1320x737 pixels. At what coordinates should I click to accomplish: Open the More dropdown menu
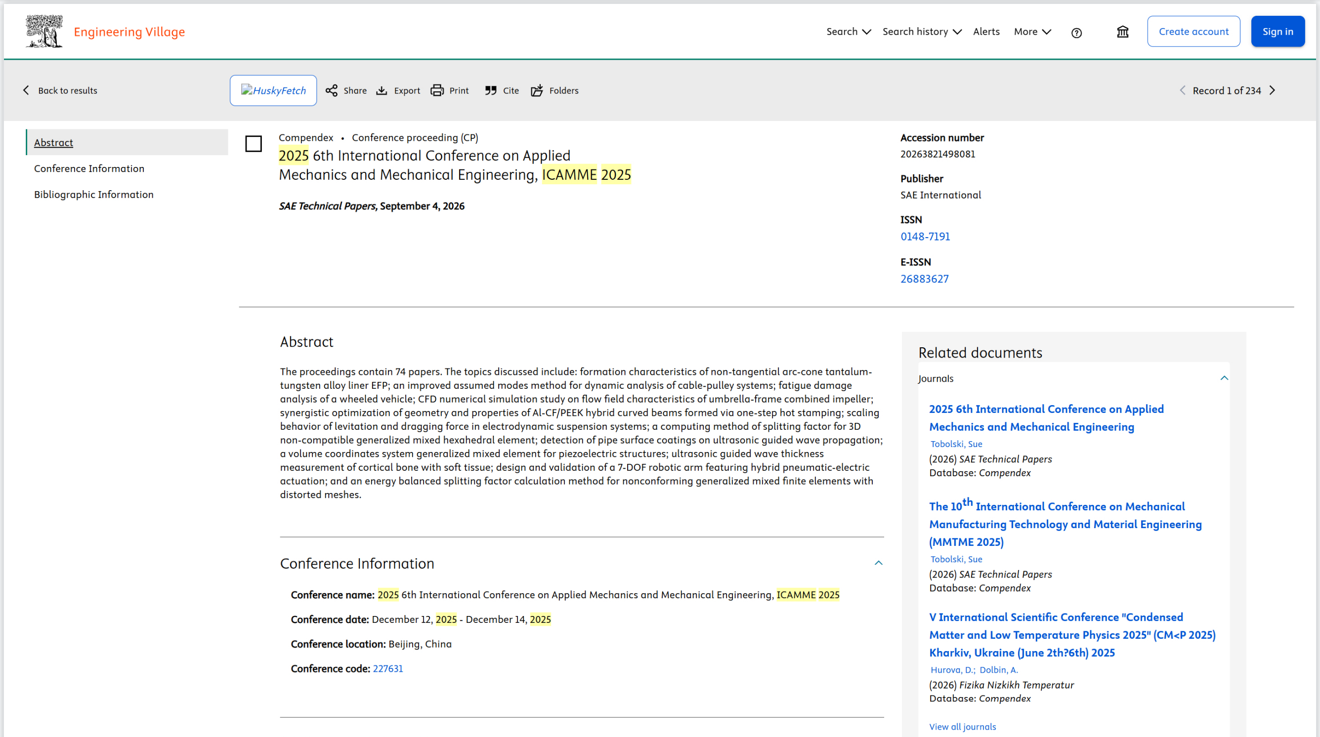click(x=1032, y=32)
